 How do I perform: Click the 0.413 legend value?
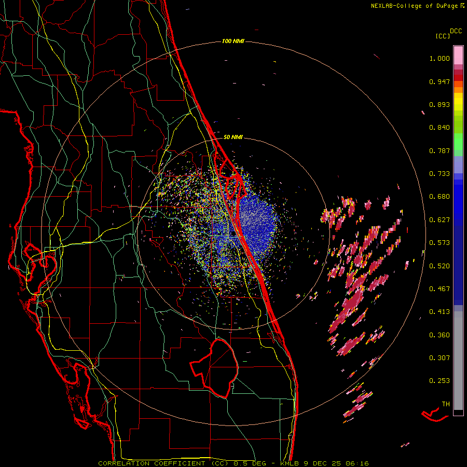pyautogui.click(x=439, y=312)
